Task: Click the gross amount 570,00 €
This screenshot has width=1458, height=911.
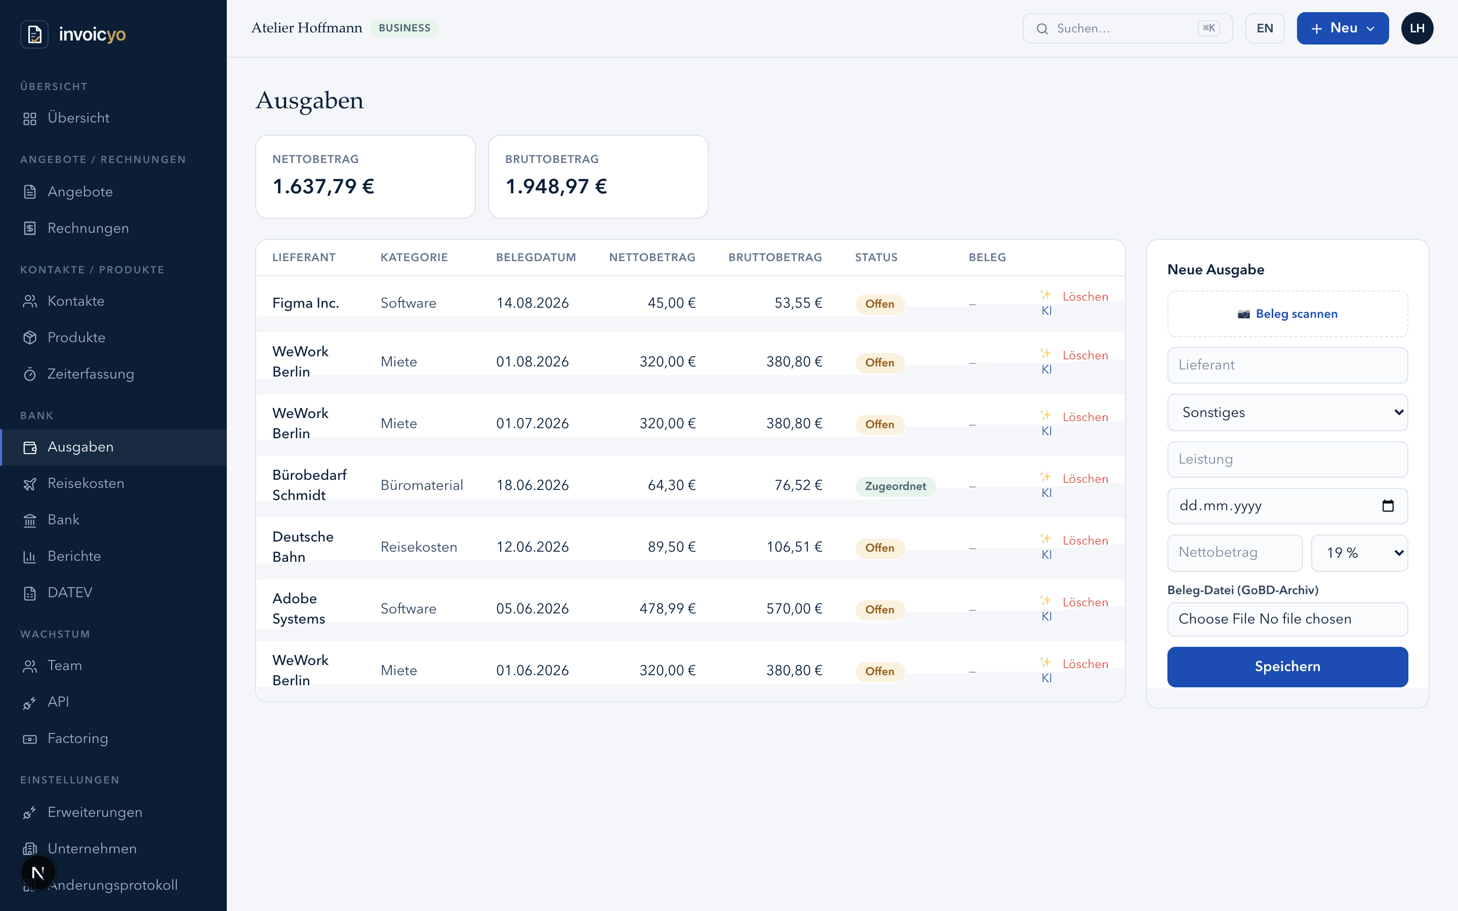Action: [x=794, y=609]
